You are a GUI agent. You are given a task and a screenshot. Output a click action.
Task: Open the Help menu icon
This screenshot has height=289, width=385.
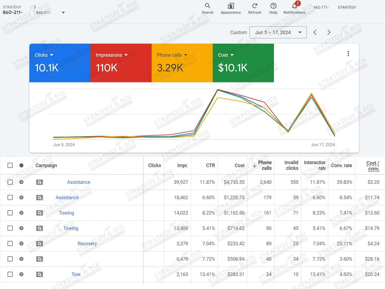point(273,6)
